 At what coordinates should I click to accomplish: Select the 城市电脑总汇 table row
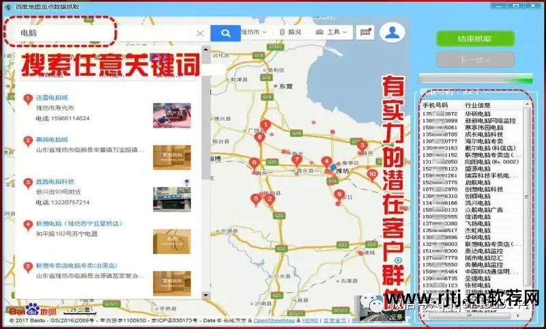(x=472, y=257)
